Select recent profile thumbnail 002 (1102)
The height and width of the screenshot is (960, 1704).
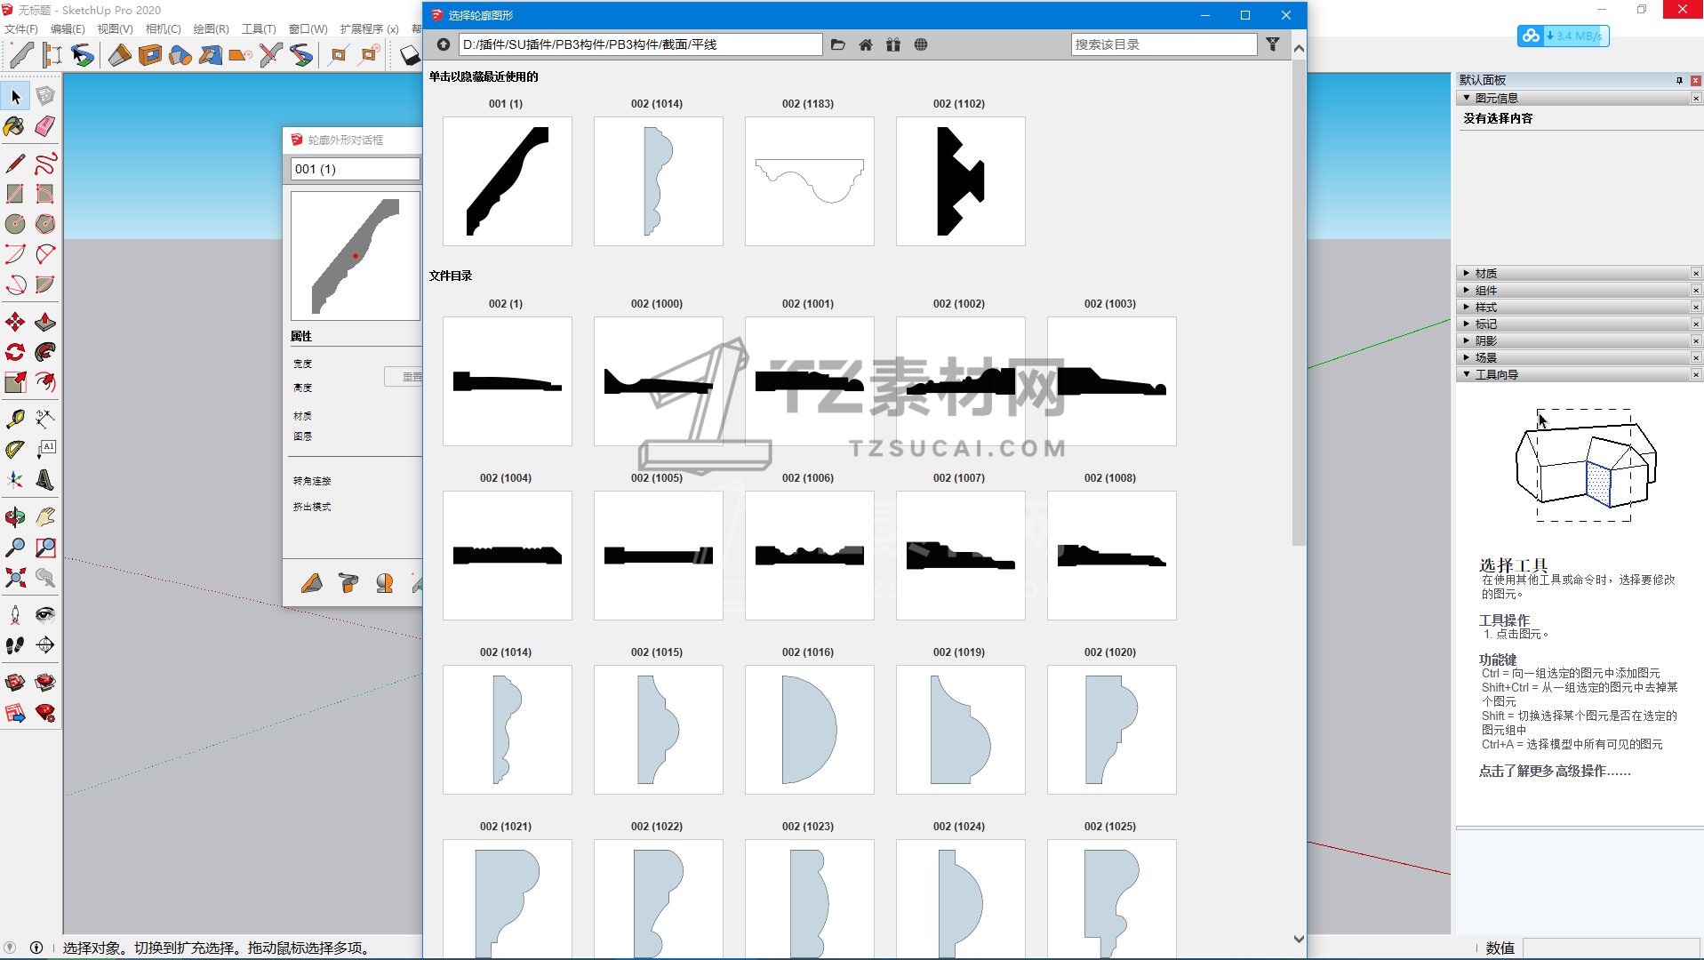coord(961,181)
